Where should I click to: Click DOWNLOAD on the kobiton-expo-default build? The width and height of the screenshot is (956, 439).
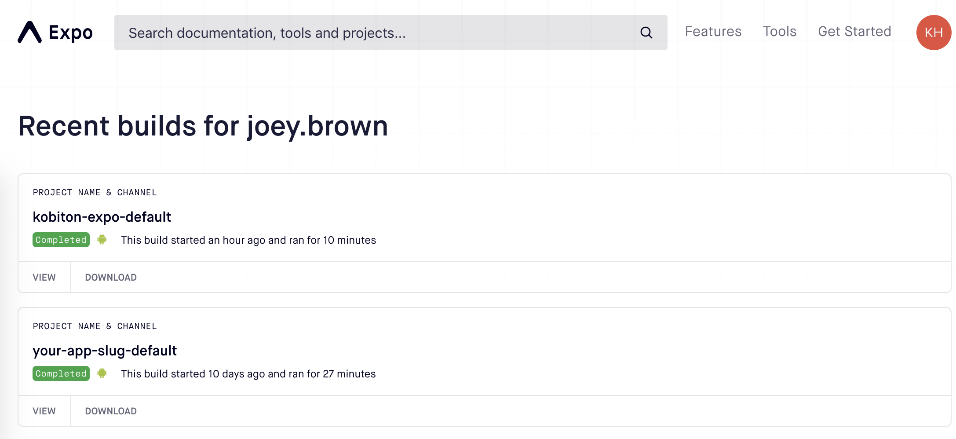click(110, 277)
